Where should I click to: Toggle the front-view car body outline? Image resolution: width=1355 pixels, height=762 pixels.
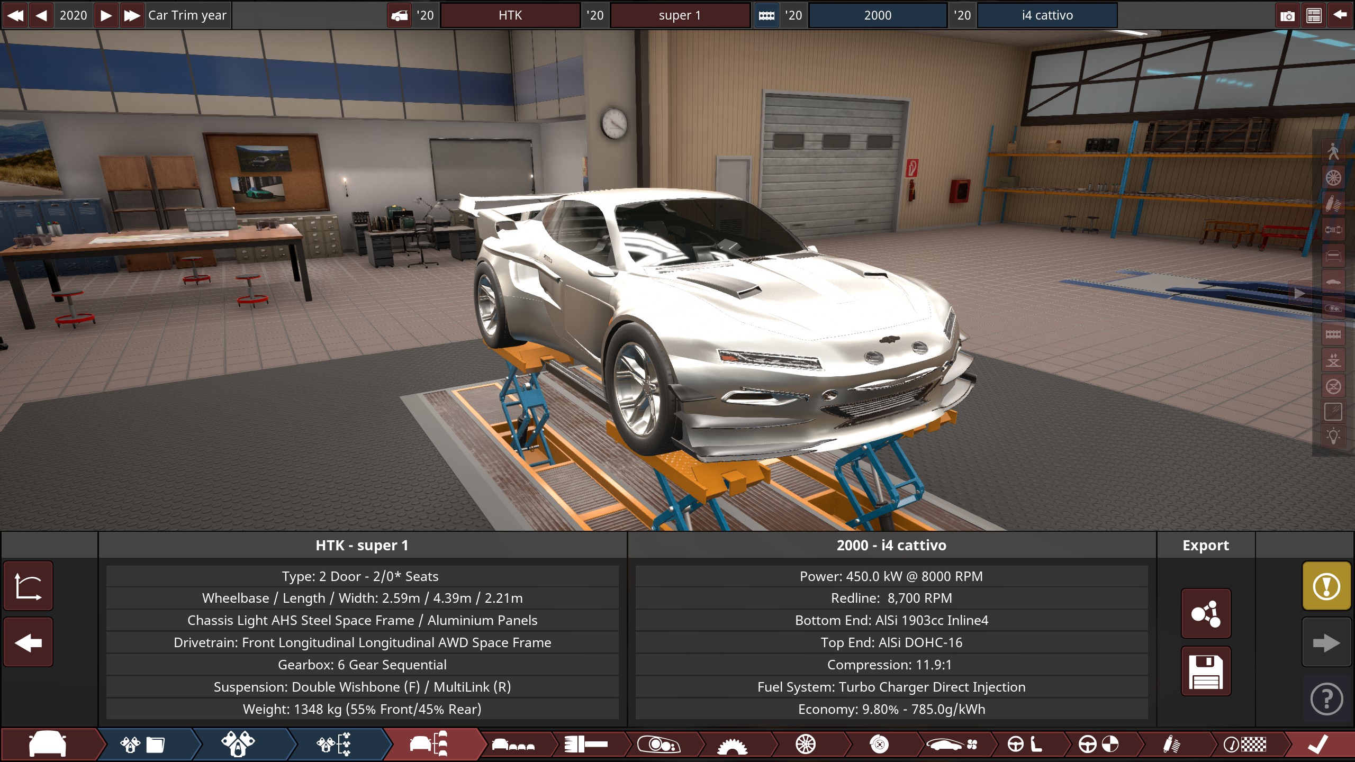click(x=1333, y=256)
